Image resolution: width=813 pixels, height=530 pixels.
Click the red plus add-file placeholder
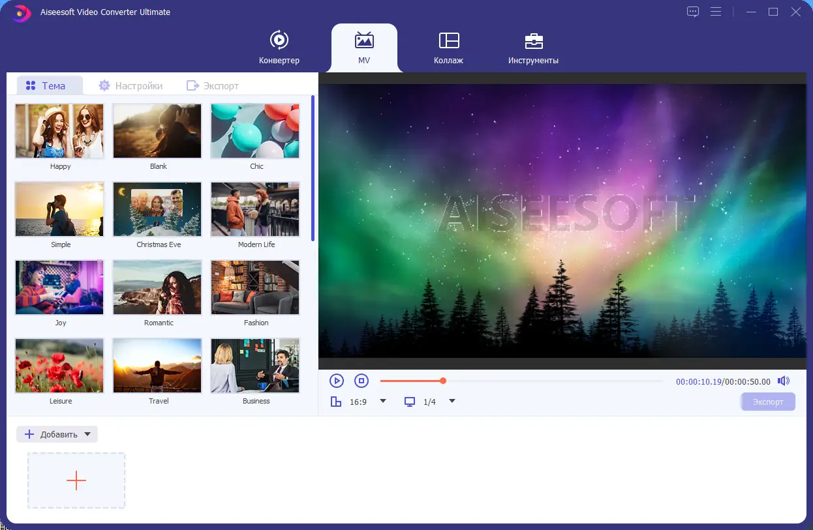point(76,480)
